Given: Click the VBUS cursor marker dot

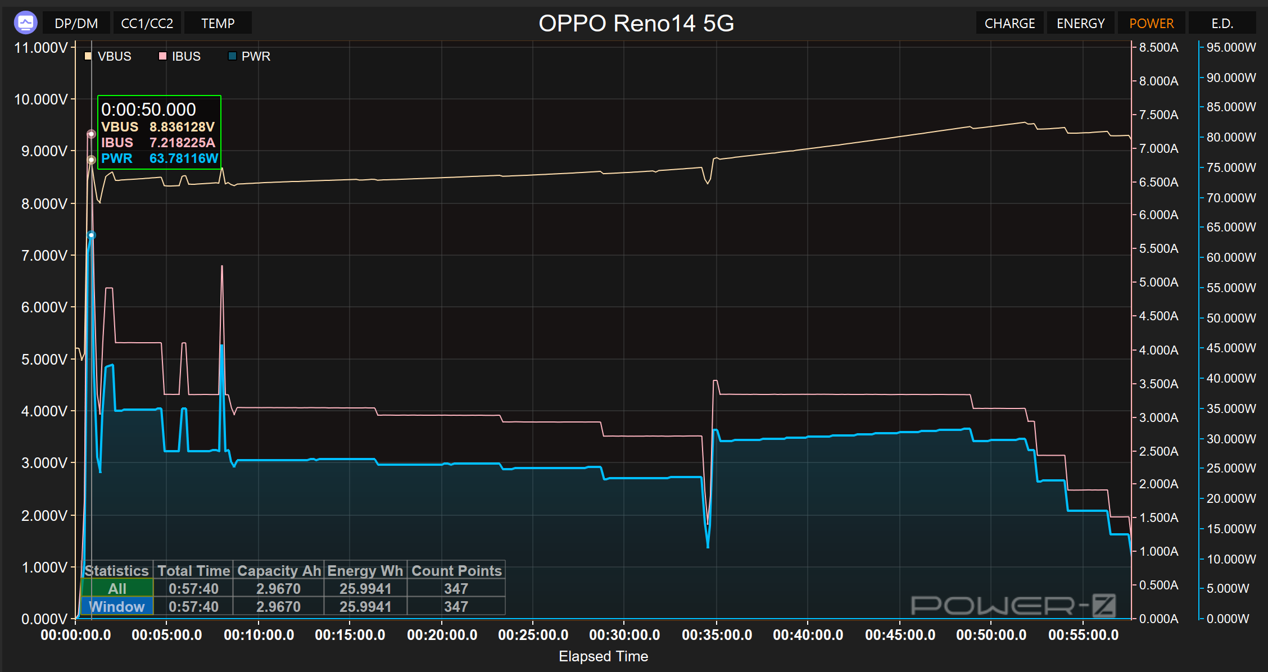Looking at the screenshot, I should [91, 160].
